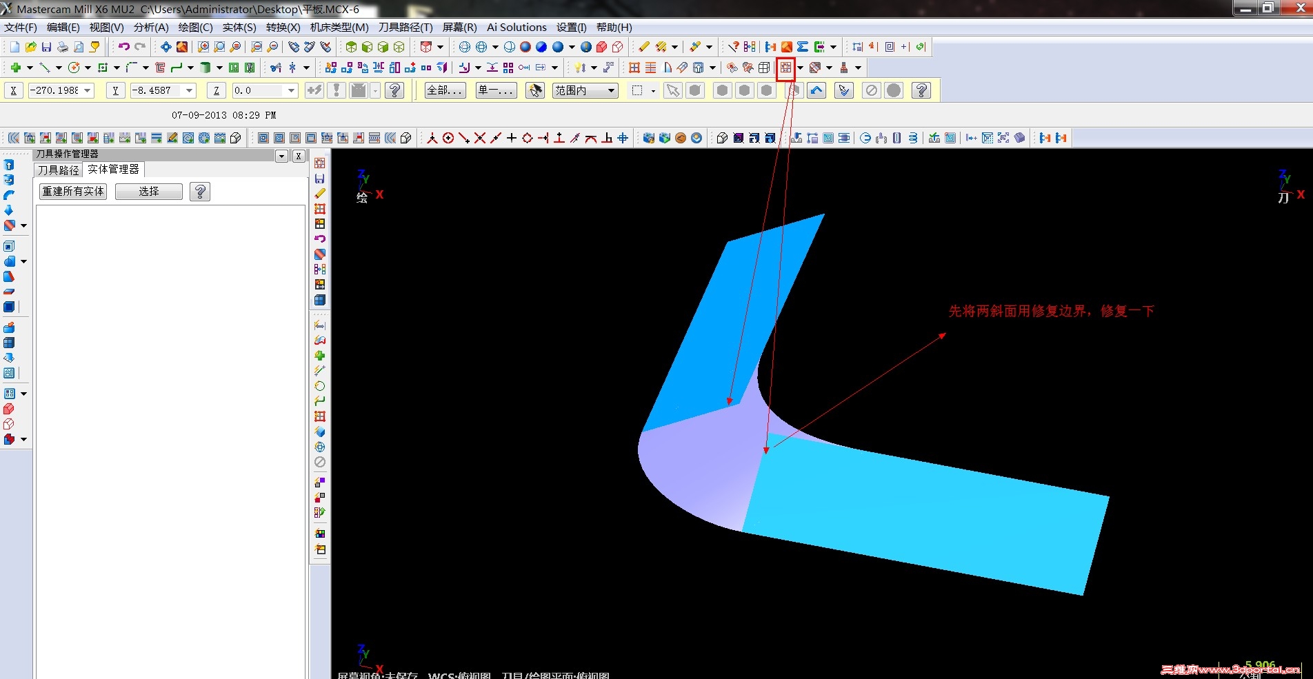Viewport: 1313px width, 679px height.
Task: Click the help icon in solids manager
Action: point(200,192)
